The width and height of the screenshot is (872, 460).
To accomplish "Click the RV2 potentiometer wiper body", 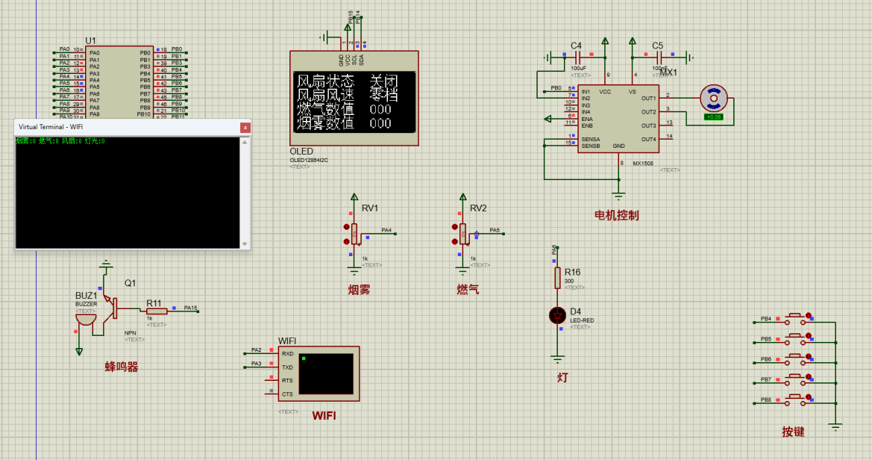I will pyautogui.click(x=463, y=234).
